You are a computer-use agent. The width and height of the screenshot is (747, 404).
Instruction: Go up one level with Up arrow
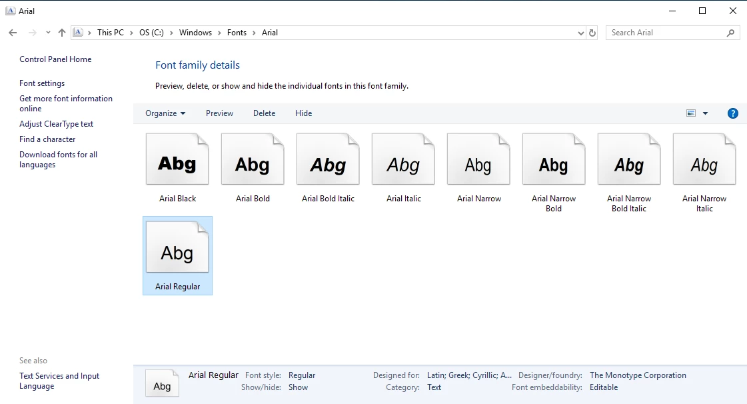tap(62, 33)
